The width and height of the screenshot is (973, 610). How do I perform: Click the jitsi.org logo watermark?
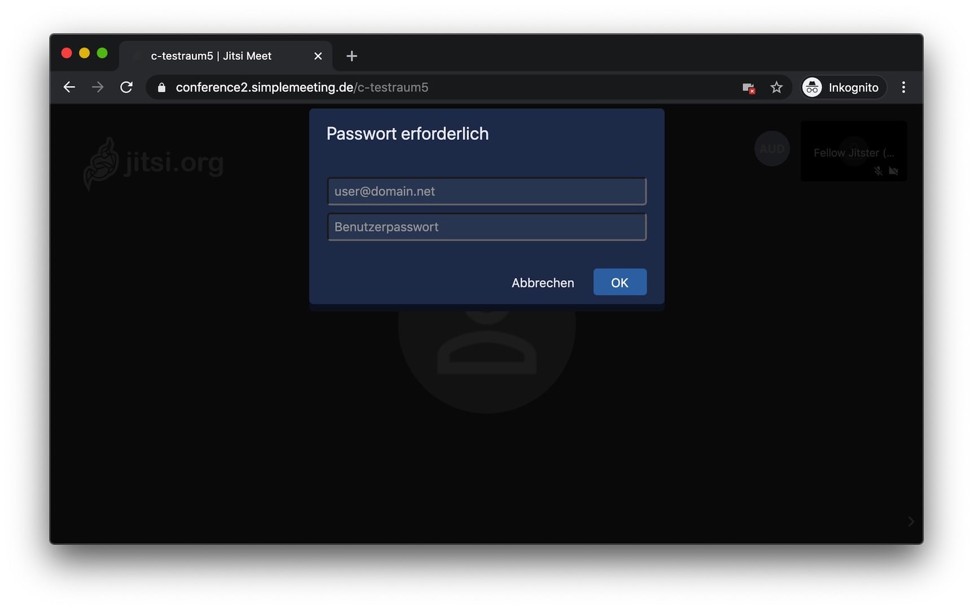(x=154, y=163)
